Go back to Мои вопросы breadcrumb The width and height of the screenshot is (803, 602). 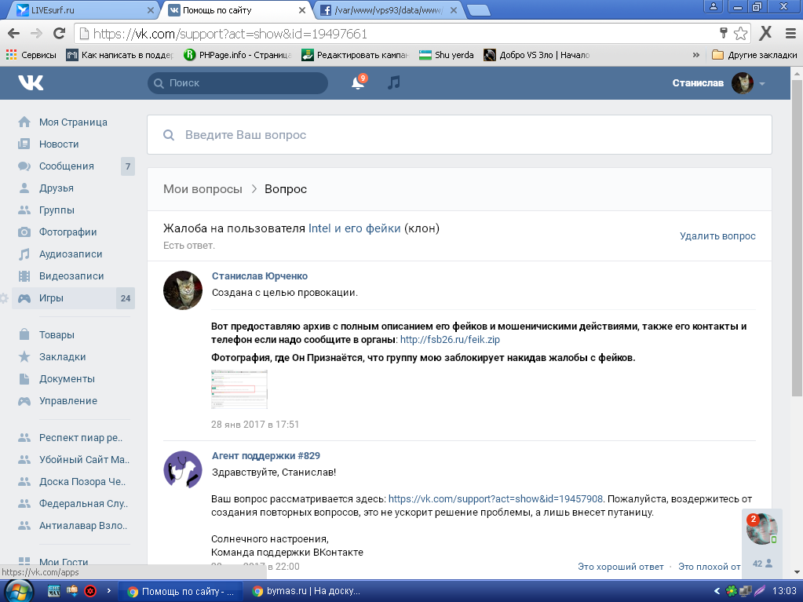click(x=203, y=189)
